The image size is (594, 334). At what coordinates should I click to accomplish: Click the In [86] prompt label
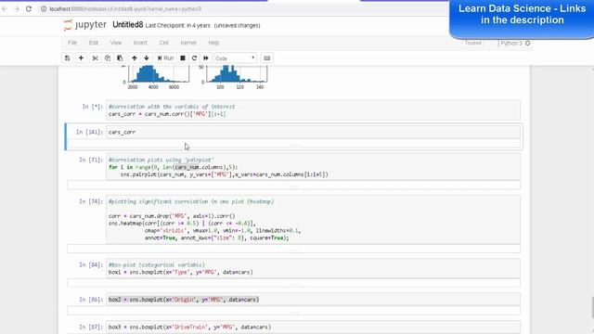(x=91, y=300)
